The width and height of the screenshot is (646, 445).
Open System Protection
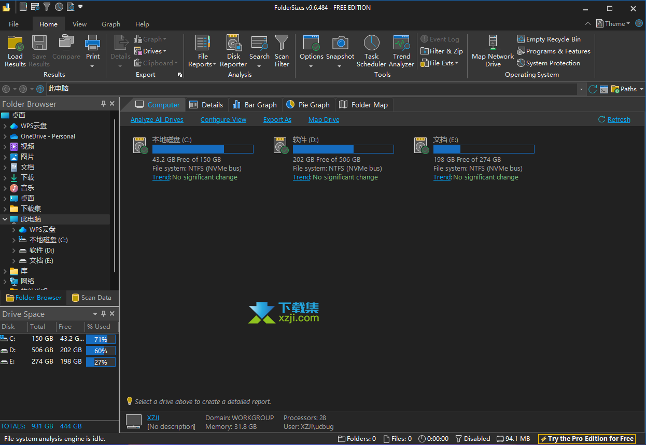549,63
